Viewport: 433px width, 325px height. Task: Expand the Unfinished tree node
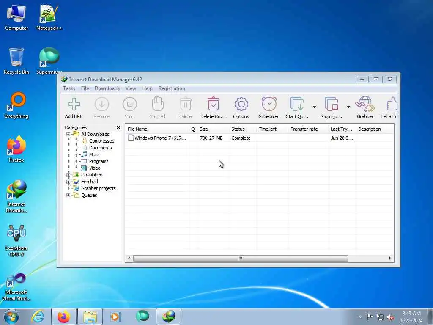(x=68, y=175)
